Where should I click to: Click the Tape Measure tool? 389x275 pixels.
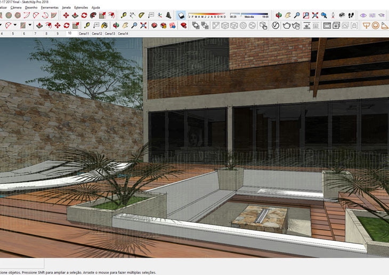pos(124,15)
